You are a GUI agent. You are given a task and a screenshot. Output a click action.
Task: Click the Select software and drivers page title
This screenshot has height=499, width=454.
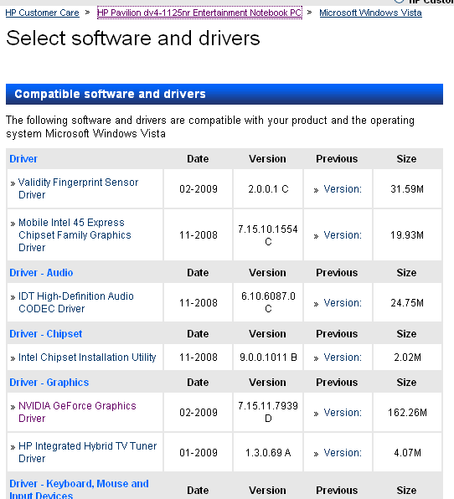point(133,39)
